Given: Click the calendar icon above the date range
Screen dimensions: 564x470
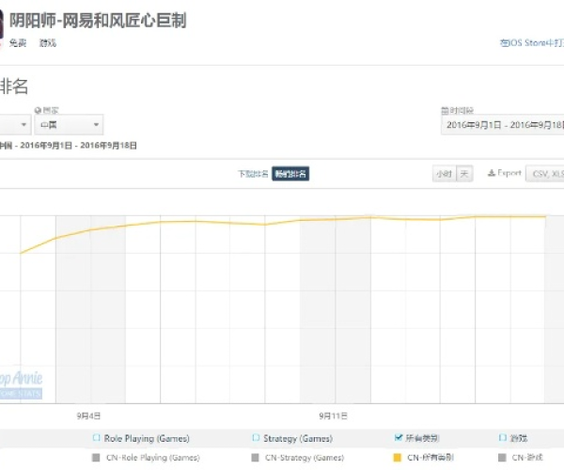Looking at the screenshot, I should pyautogui.click(x=444, y=110).
